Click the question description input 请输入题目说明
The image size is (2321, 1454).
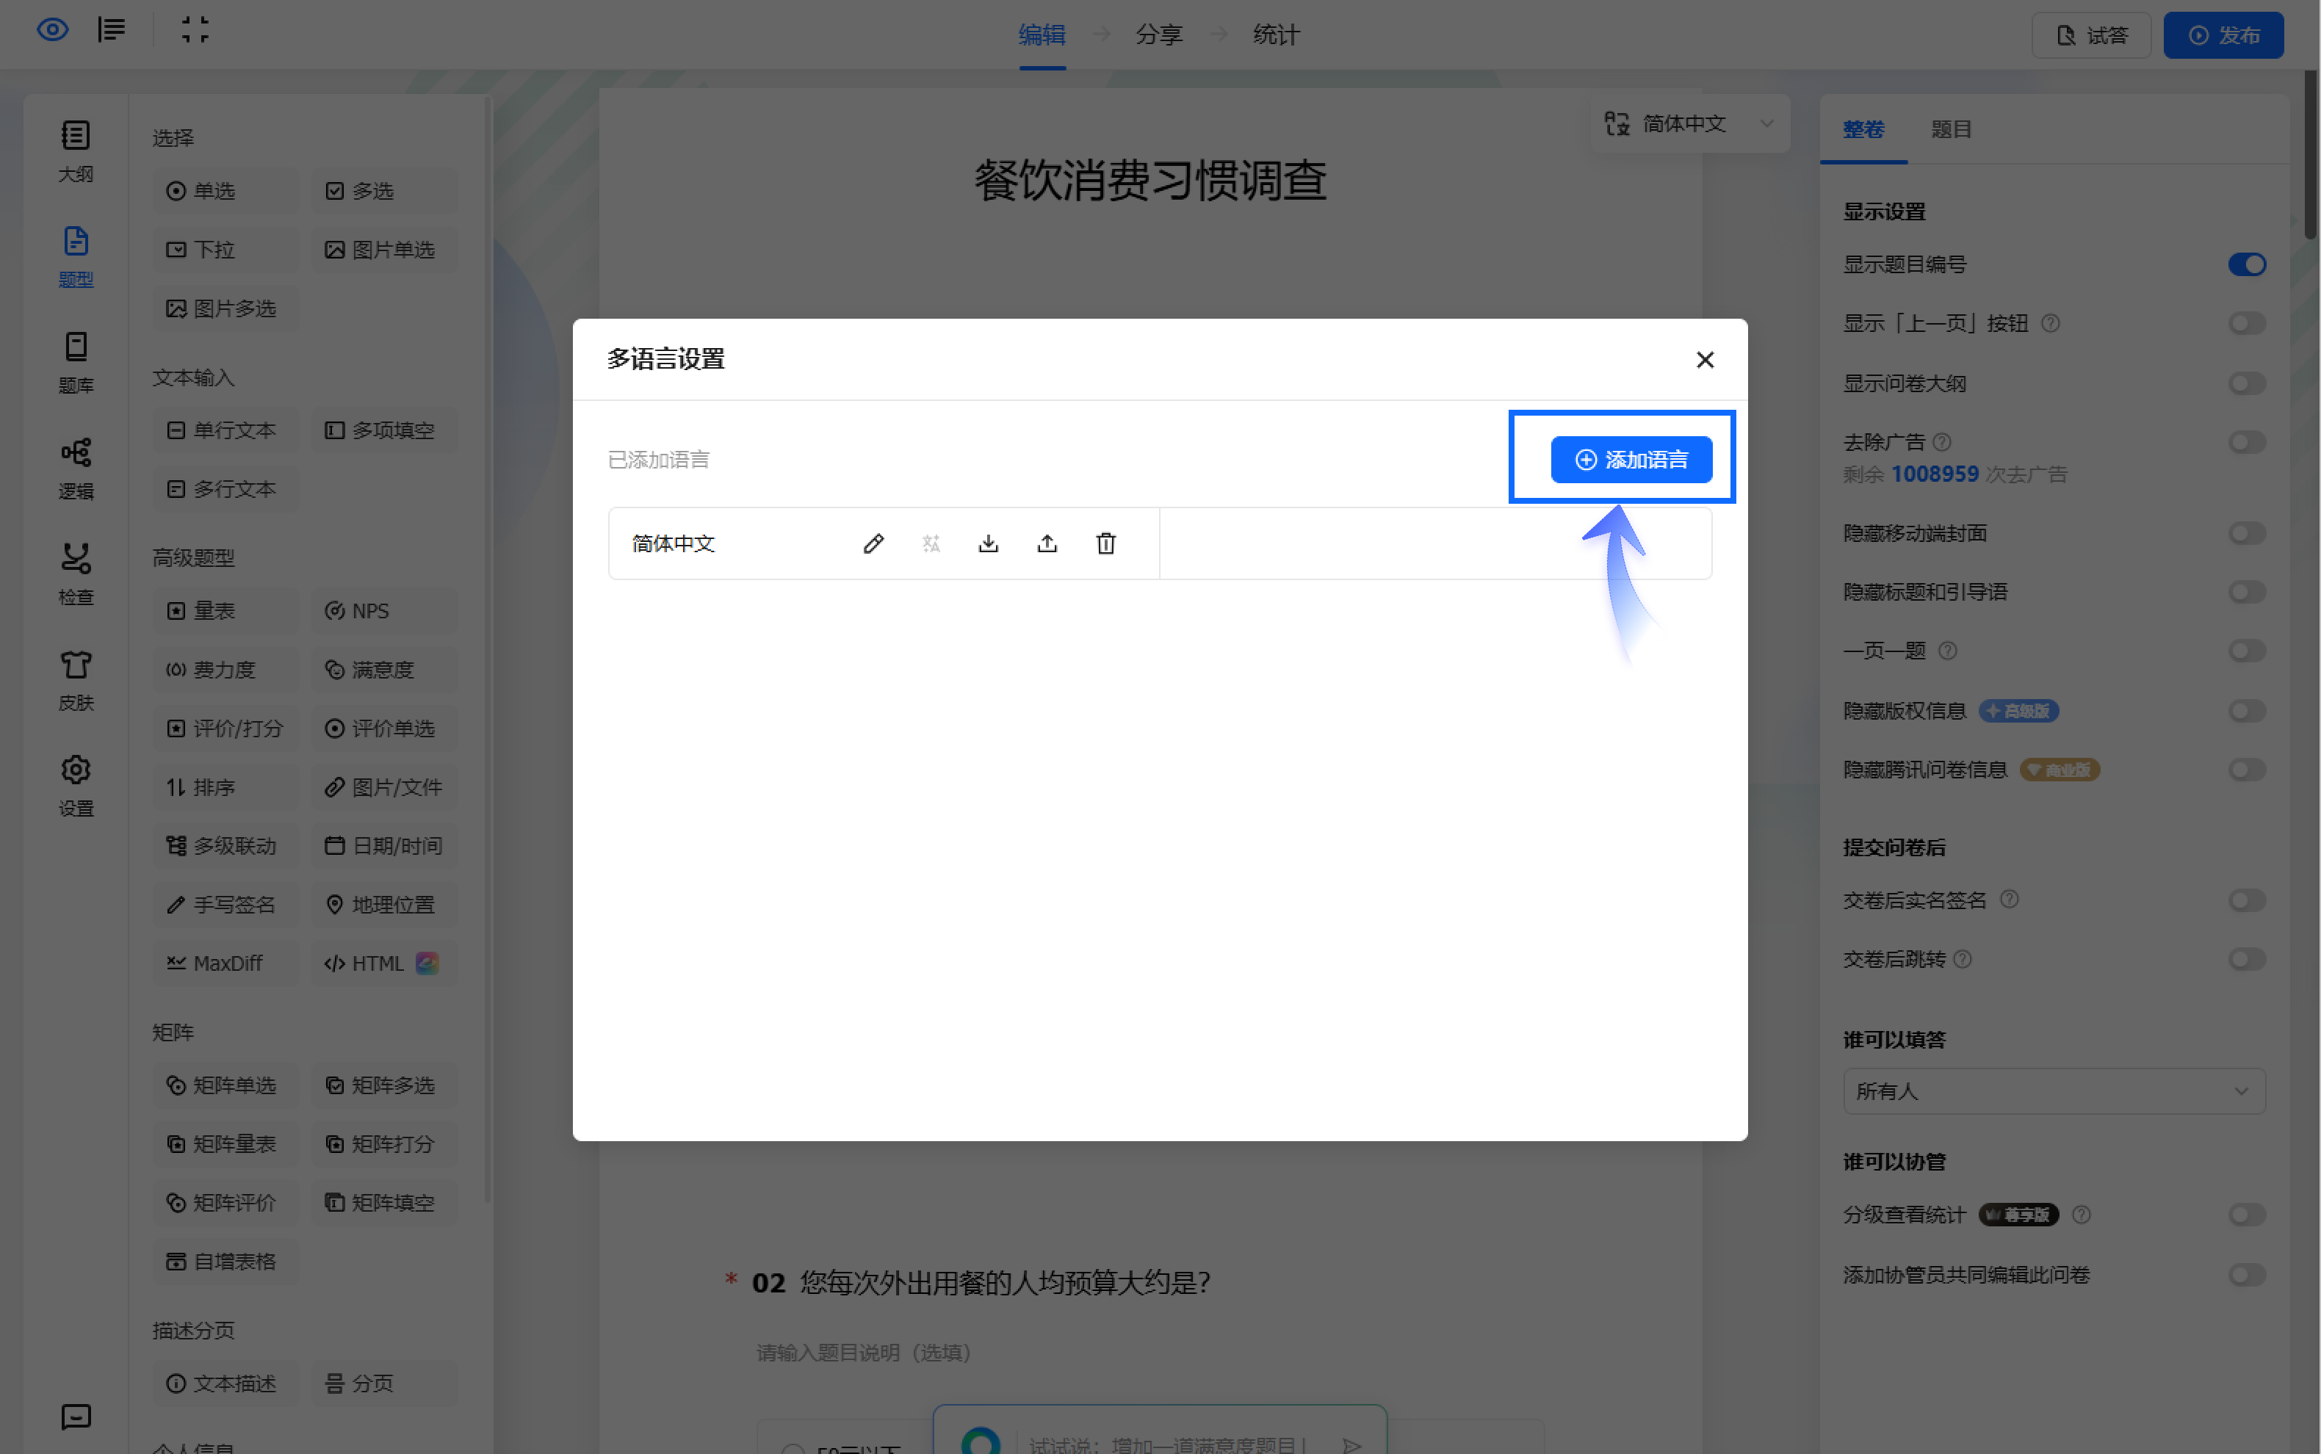pos(863,1353)
